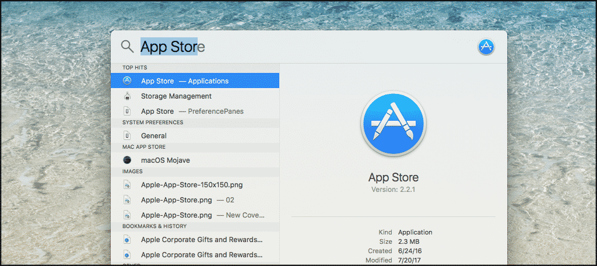Click the Version: 2.2.1 text
This screenshot has width=597, height=266.
(394, 190)
